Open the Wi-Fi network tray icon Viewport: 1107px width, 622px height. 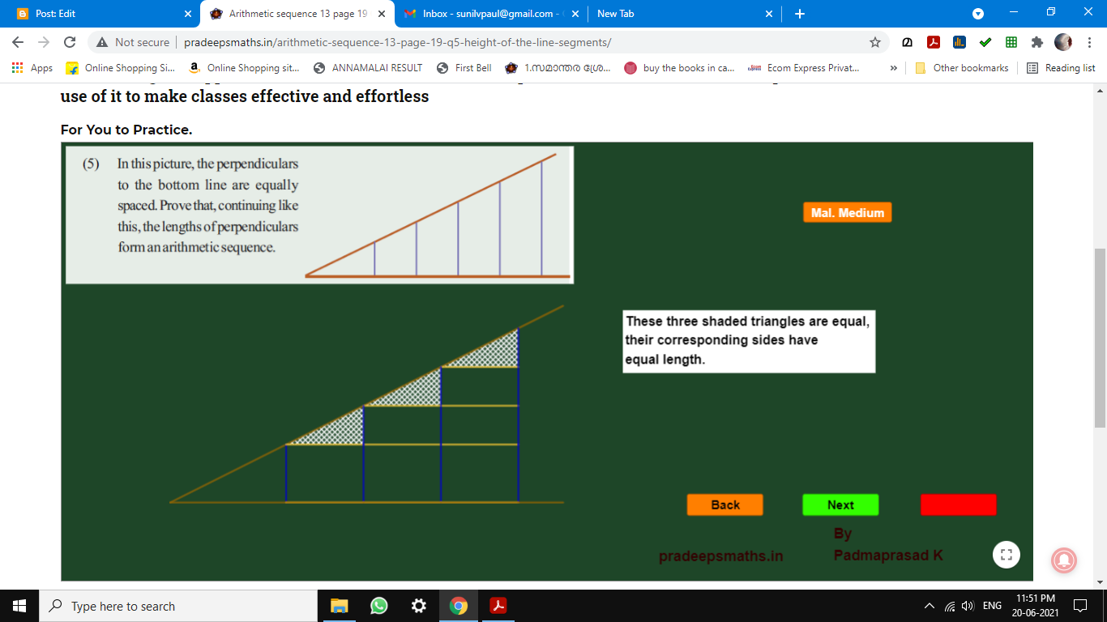pos(950,606)
